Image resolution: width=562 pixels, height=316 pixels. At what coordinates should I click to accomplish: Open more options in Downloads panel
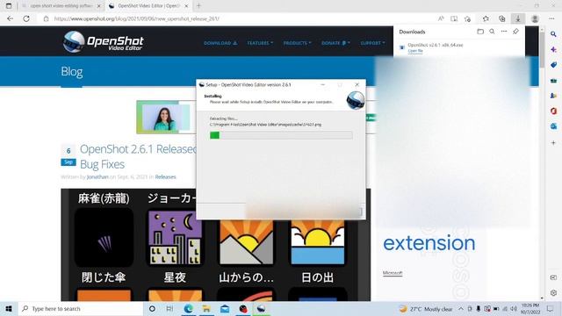(x=504, y=32)
